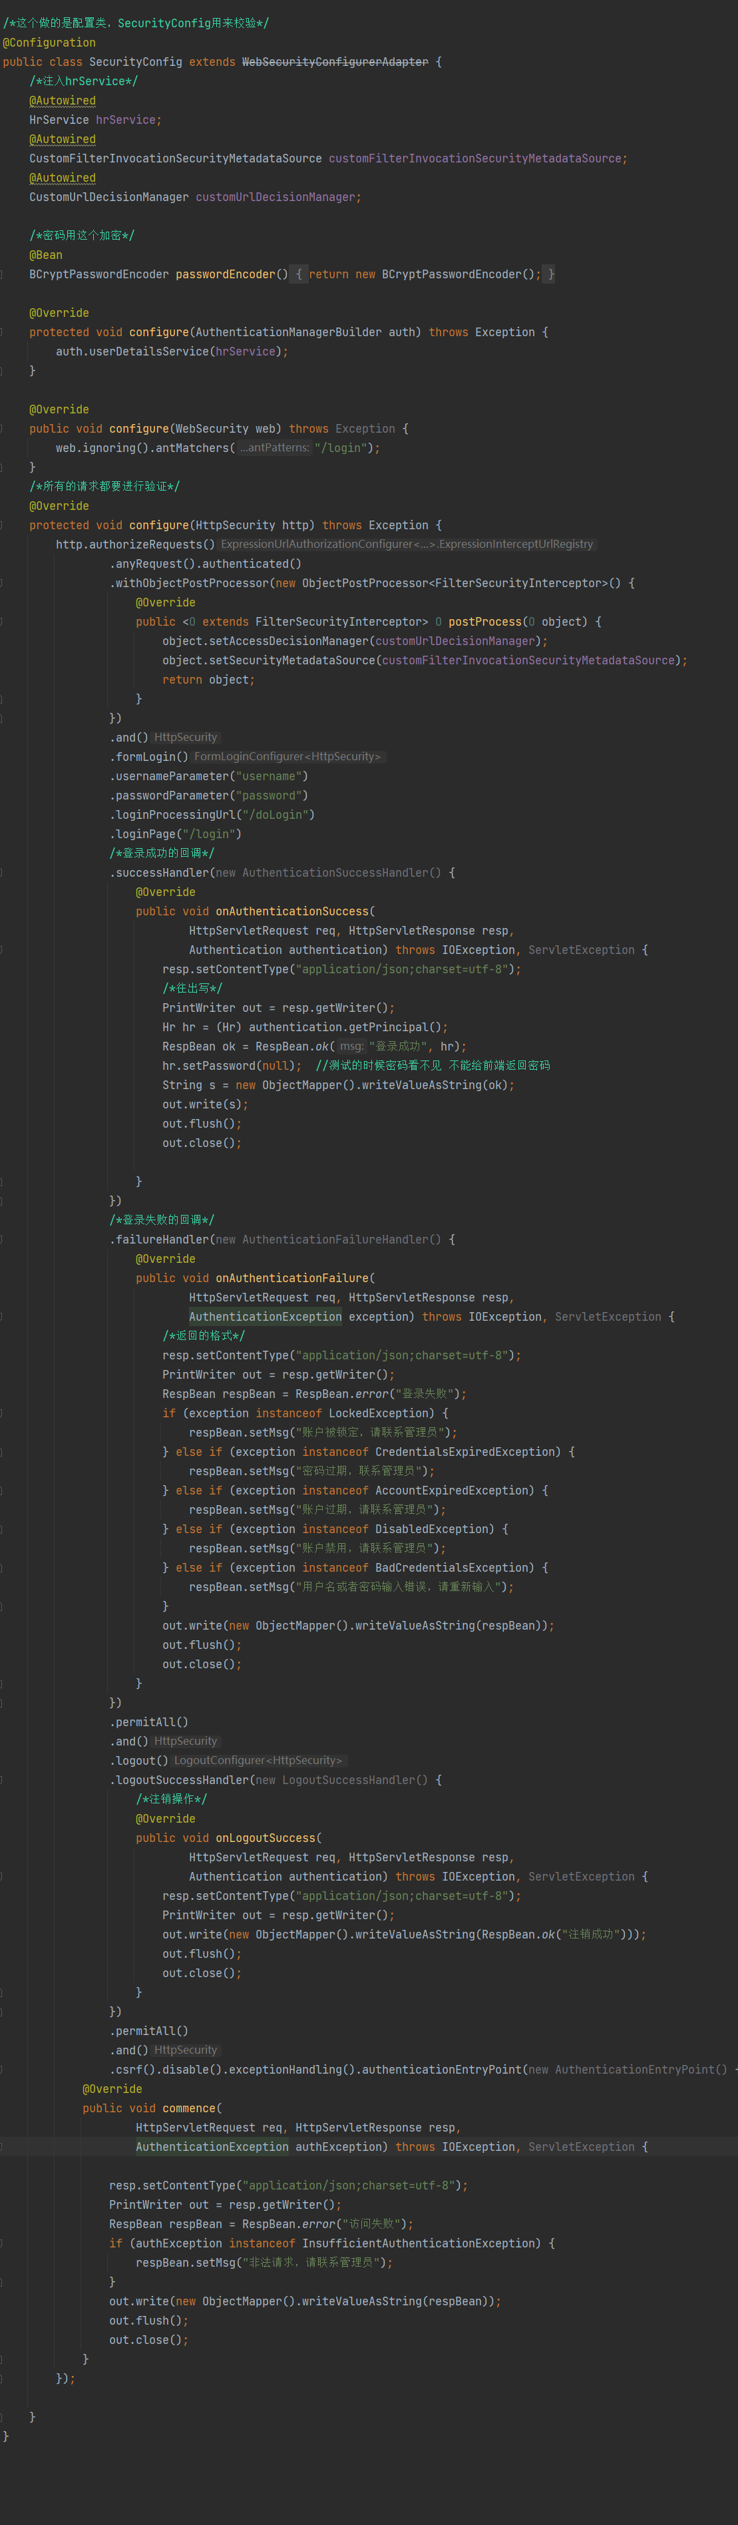
Task: Select the passwordEncoder method name
Action: point(226,274)
